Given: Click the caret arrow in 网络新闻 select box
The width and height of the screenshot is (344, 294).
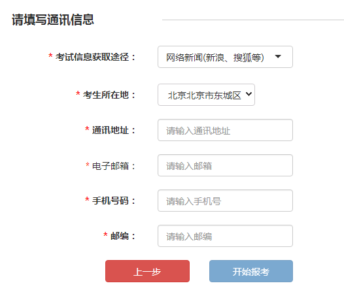Looking at the screenshot, I should pyautogui.click(x=278, y=57).
